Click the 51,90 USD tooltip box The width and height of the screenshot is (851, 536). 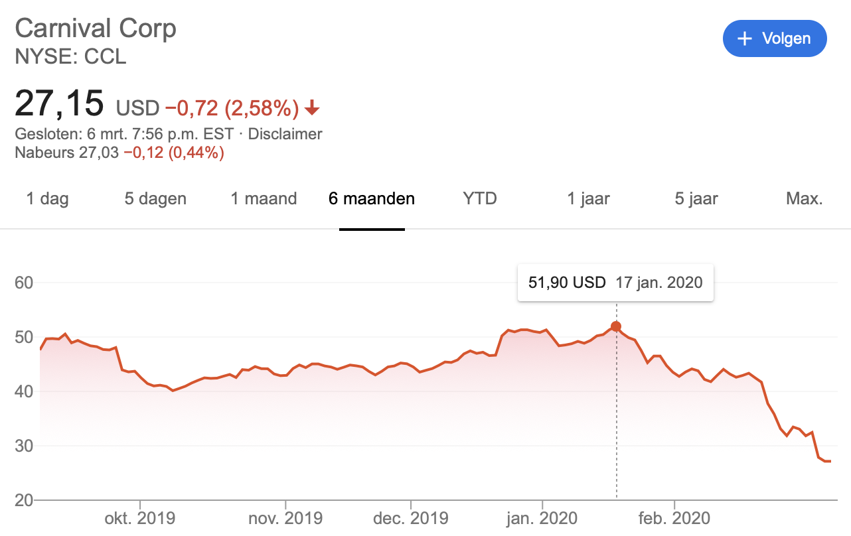[615, 283]
